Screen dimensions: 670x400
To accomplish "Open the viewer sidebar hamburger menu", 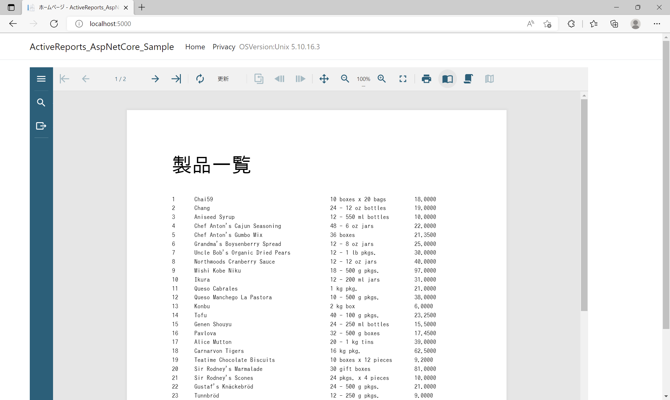I will 41,79.
